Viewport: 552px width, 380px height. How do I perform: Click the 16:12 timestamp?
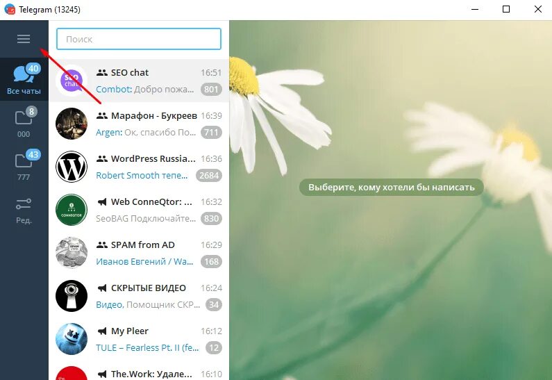pos(211,331)
